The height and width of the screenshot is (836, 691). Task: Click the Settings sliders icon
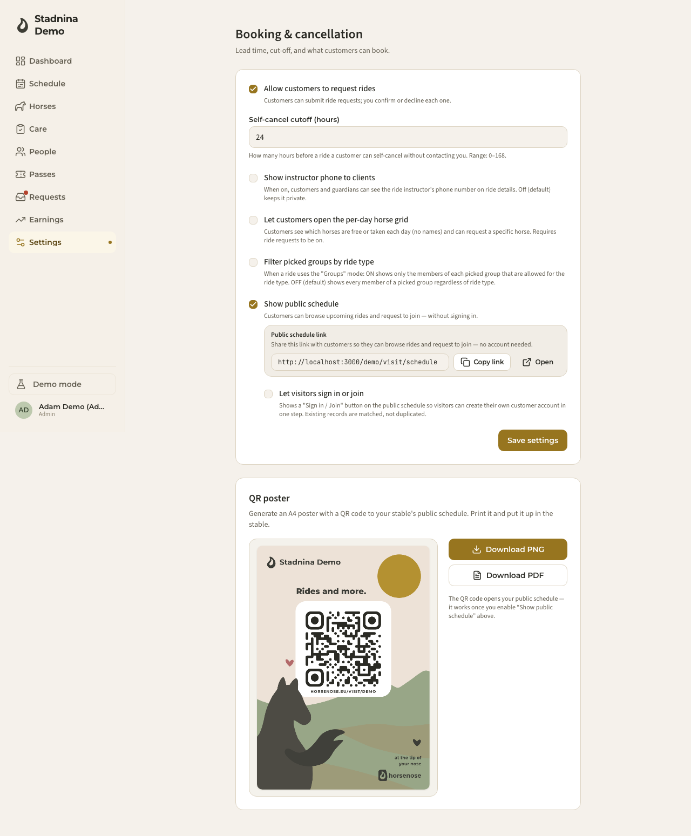[x=21, y=242]
